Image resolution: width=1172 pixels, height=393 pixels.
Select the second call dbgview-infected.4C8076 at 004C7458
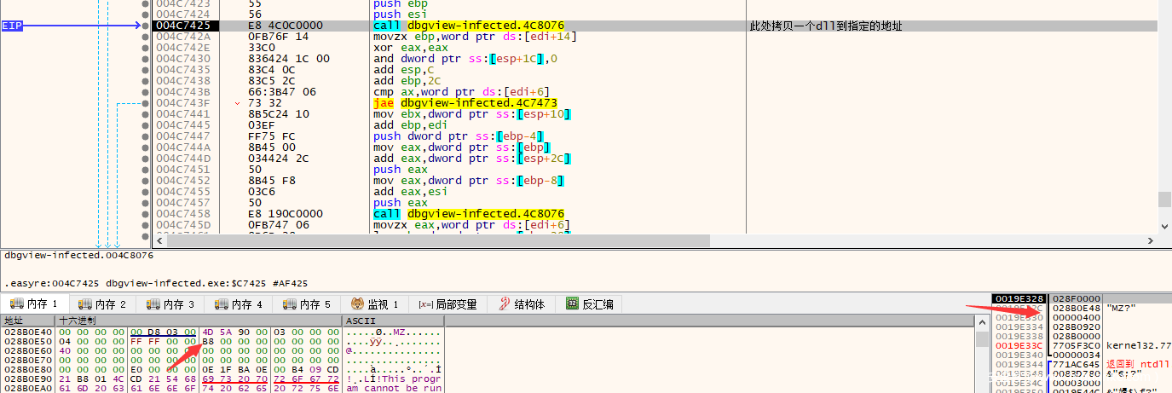coord(468,215)
